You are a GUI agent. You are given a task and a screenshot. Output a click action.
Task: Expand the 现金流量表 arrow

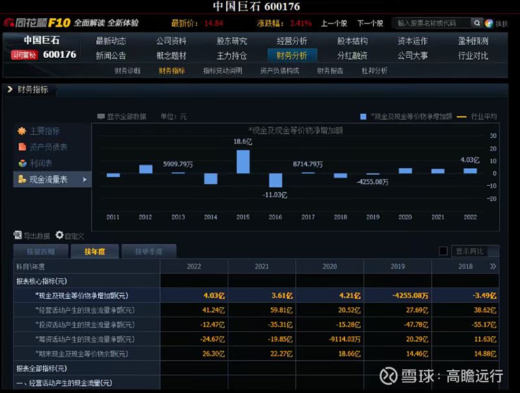(84, 179)
